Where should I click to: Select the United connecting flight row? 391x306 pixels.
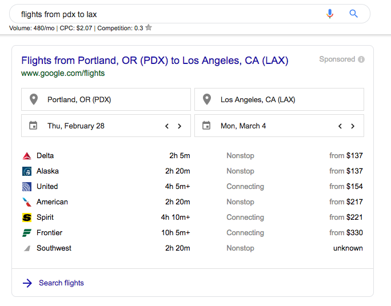192,187
